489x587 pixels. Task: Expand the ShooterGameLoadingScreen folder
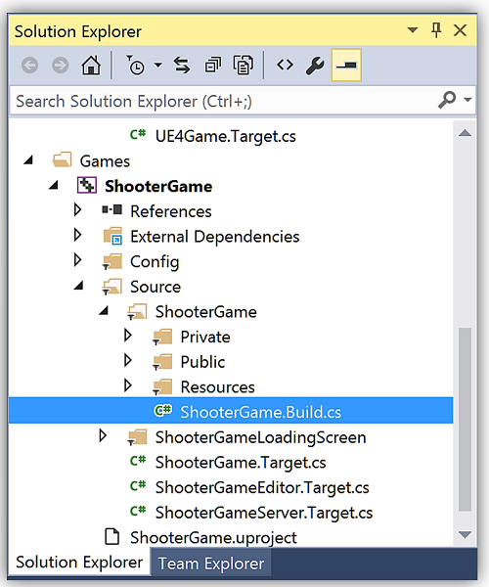tap(103, 435)
